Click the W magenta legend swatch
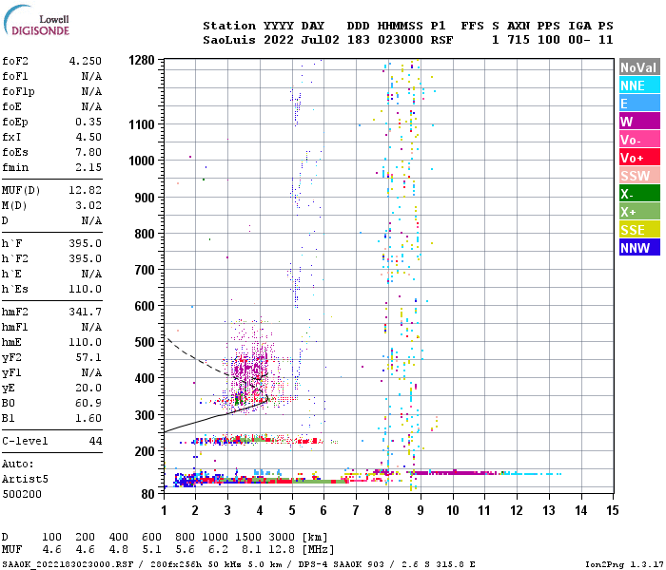The height and width of the screenshot is (570, 666). pos(639,122)
